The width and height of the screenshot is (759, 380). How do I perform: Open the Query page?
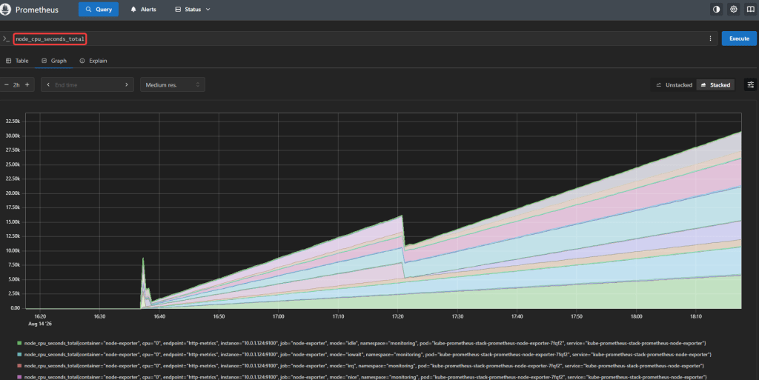click(x=99, y=9)
